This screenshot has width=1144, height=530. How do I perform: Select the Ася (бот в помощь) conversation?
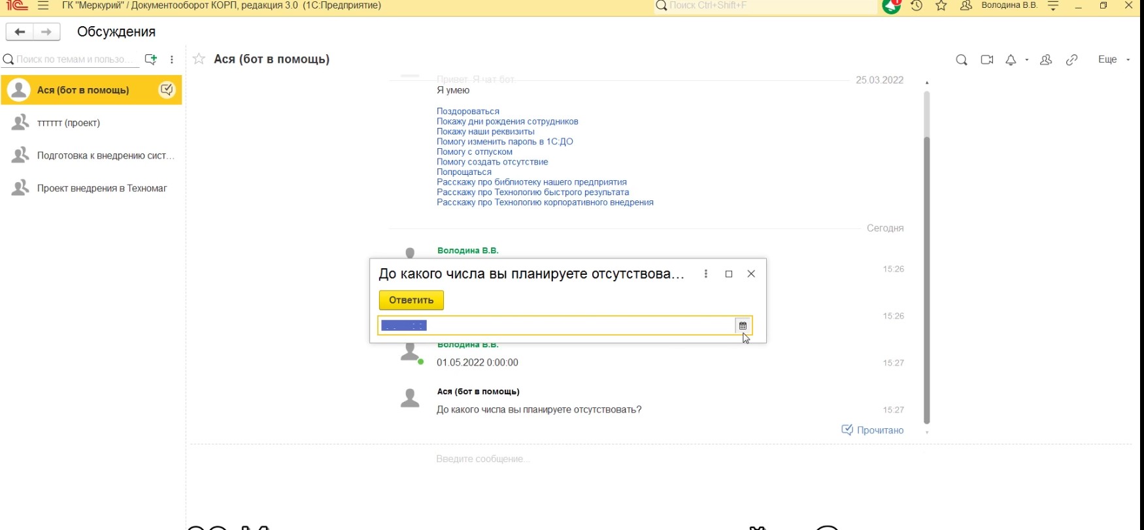click(92, 90)
